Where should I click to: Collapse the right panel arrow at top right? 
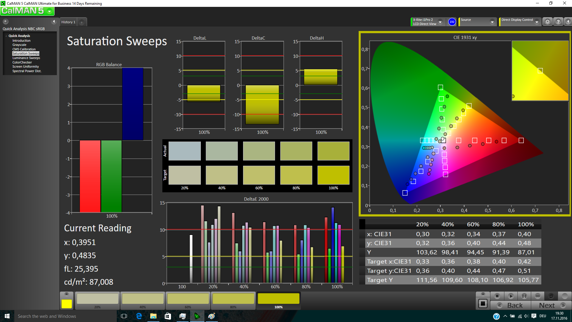pos(568,22)
